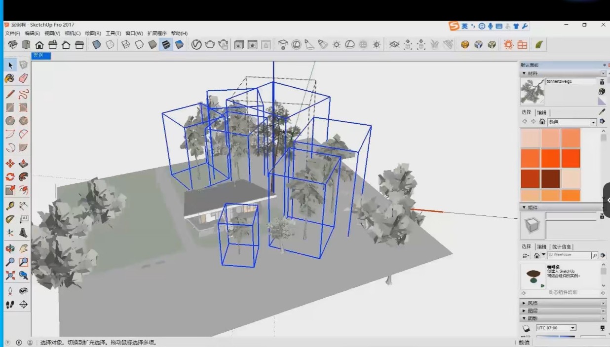This screenshot has width=610, height=347.
Task: Select the Eraser tool
Action: tap(23, 78)
